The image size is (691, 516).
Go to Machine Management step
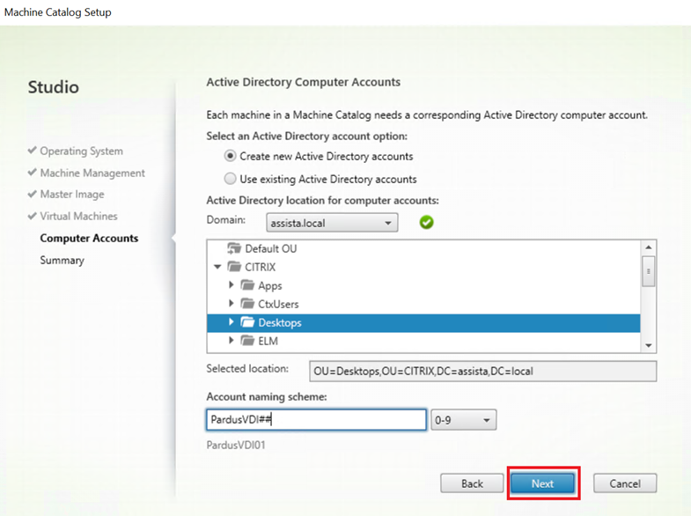tap(92, 173)
